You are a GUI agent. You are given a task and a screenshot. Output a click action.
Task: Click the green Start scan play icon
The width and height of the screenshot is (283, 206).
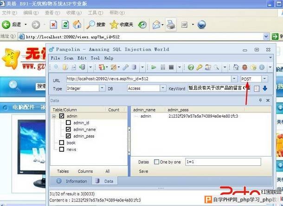pyautogui.click(x=154, y=67)
